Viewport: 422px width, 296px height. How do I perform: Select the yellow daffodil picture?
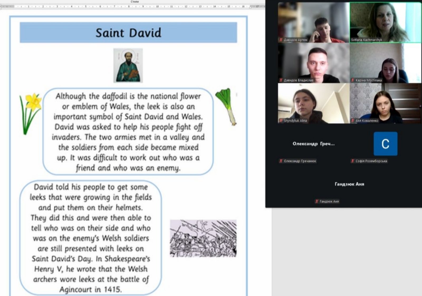(x=30, y=114)
